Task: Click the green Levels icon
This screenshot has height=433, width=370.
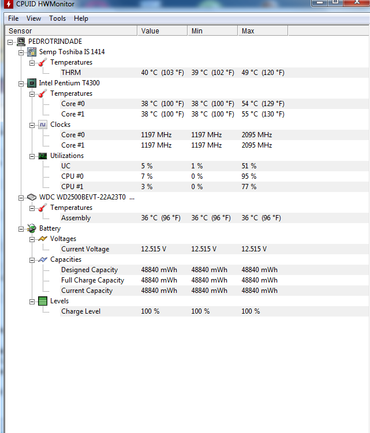Action: tap(43, 301)
